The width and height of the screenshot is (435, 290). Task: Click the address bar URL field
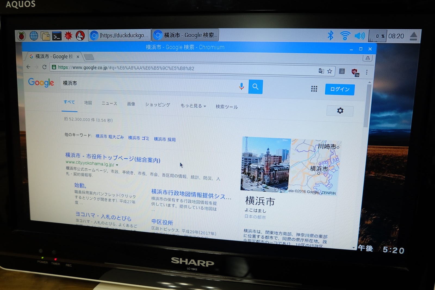point(192,69)
